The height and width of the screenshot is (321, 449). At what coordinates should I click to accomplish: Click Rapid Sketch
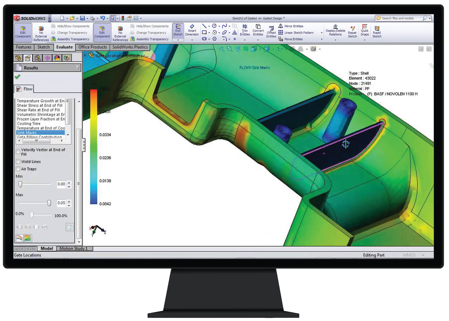pyautogui.click(x=377, y=32)
